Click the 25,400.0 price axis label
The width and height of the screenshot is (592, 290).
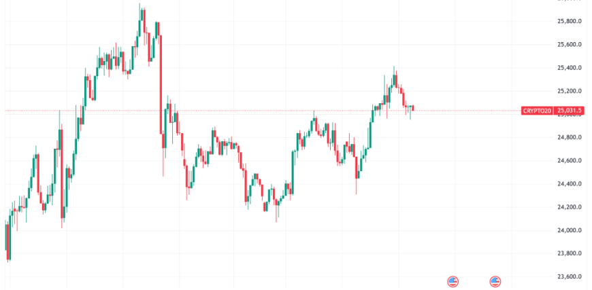[570, 68]
